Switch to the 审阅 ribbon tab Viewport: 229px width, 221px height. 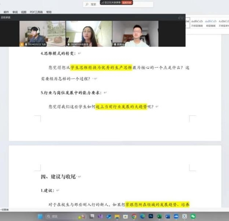[x=15, y=12]
